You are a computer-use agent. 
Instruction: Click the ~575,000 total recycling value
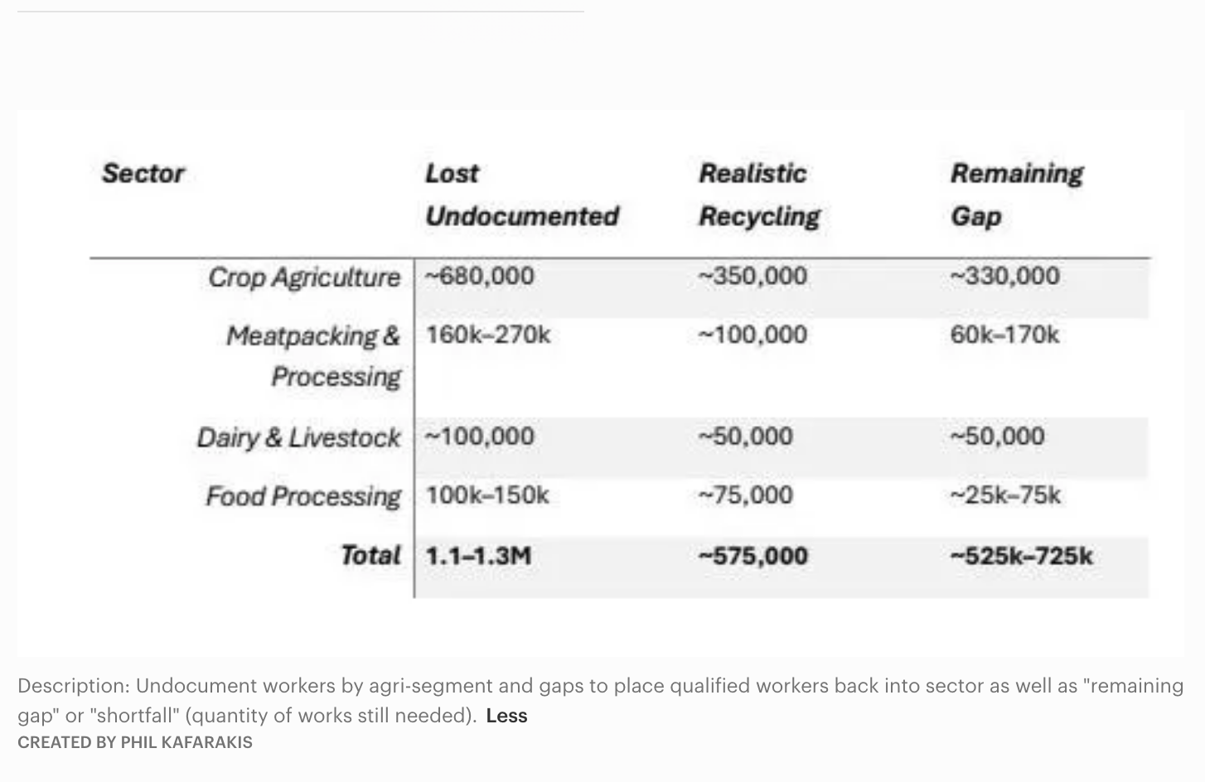[x=753, y=555]
